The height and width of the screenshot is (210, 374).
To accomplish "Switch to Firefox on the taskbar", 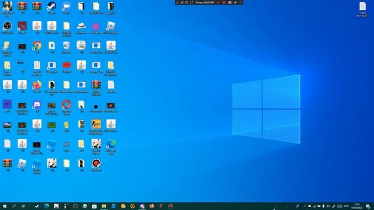I will click(x=152, y=206).
